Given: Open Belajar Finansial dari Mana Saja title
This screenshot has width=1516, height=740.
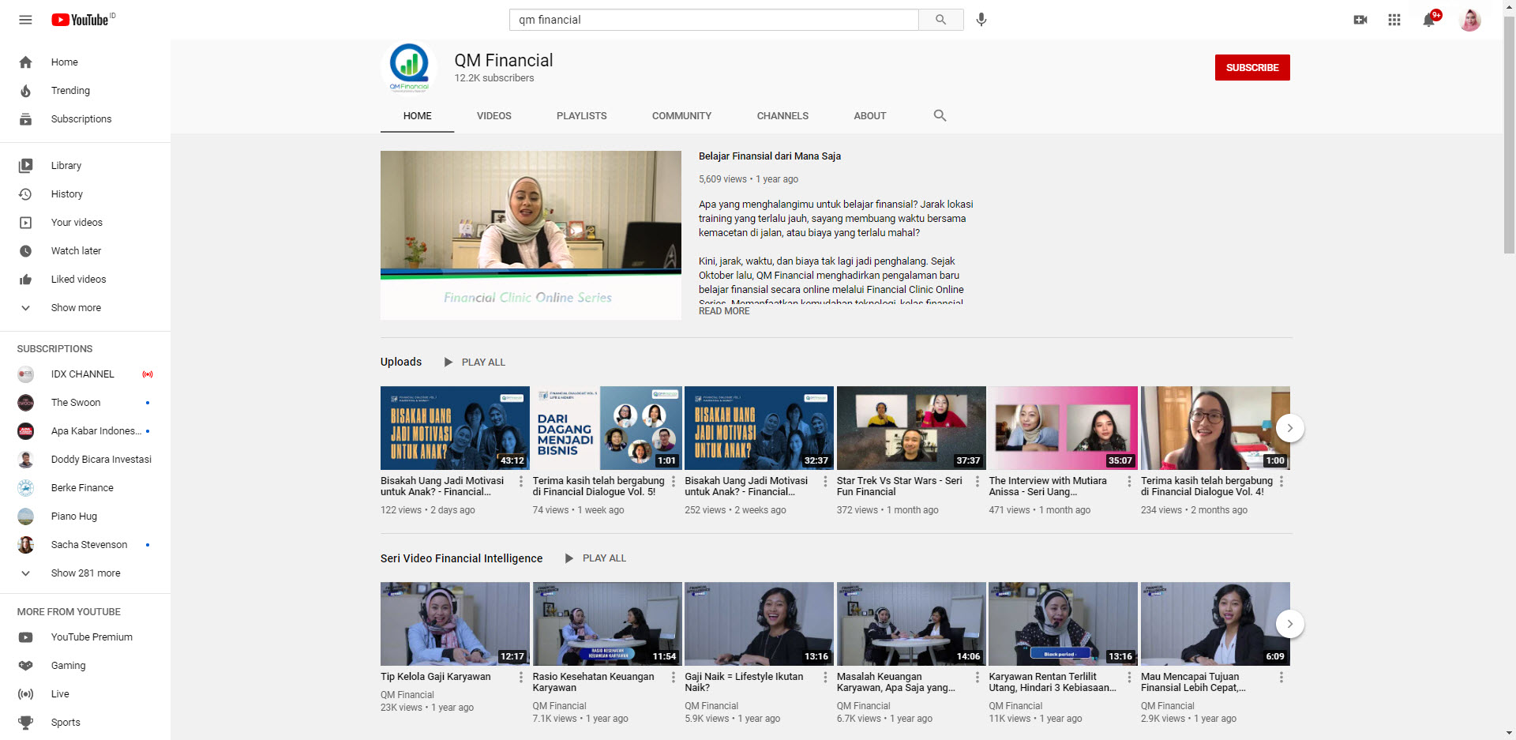Looking at the screenshot, I should click(x=770, y=156).
